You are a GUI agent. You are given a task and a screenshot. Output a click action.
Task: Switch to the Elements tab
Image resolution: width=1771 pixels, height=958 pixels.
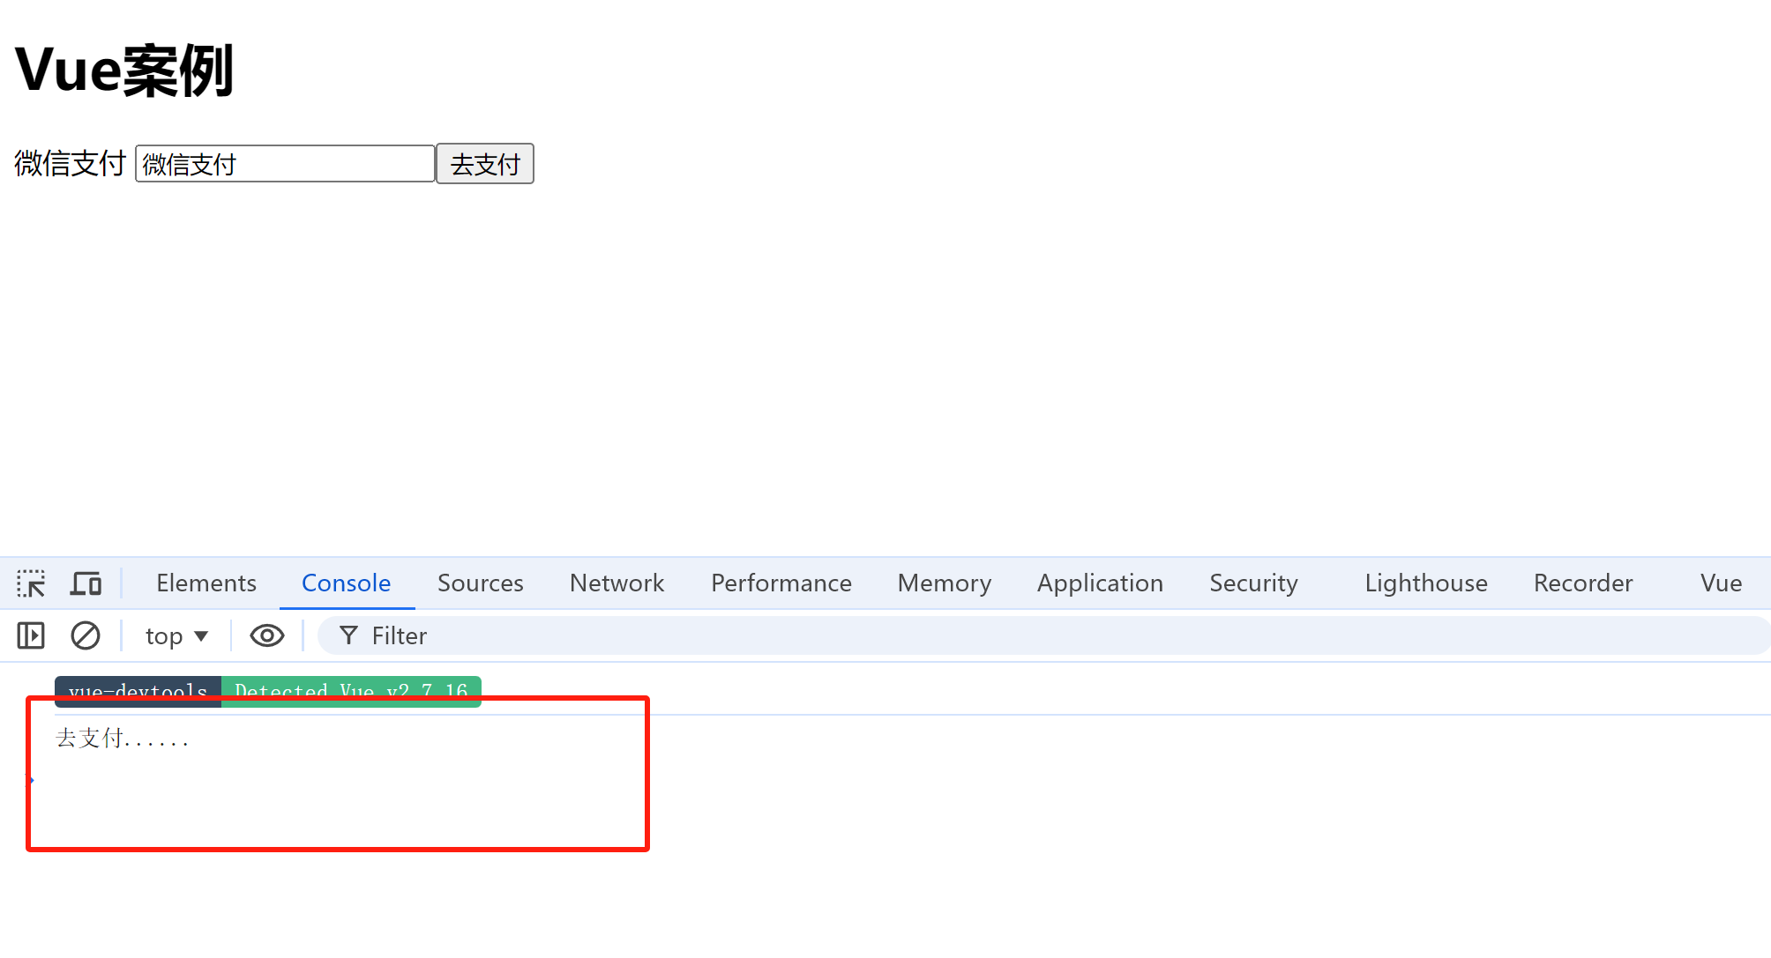[x=206, y=583]
